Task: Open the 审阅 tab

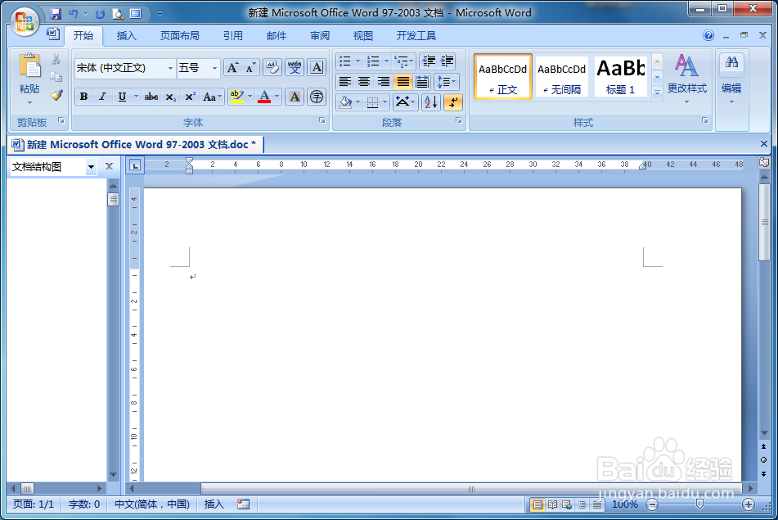Action: tap(320, 36)
